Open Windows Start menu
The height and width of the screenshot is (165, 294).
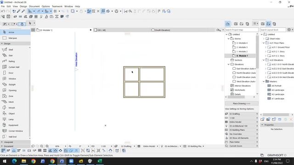(x=5, y=161)
